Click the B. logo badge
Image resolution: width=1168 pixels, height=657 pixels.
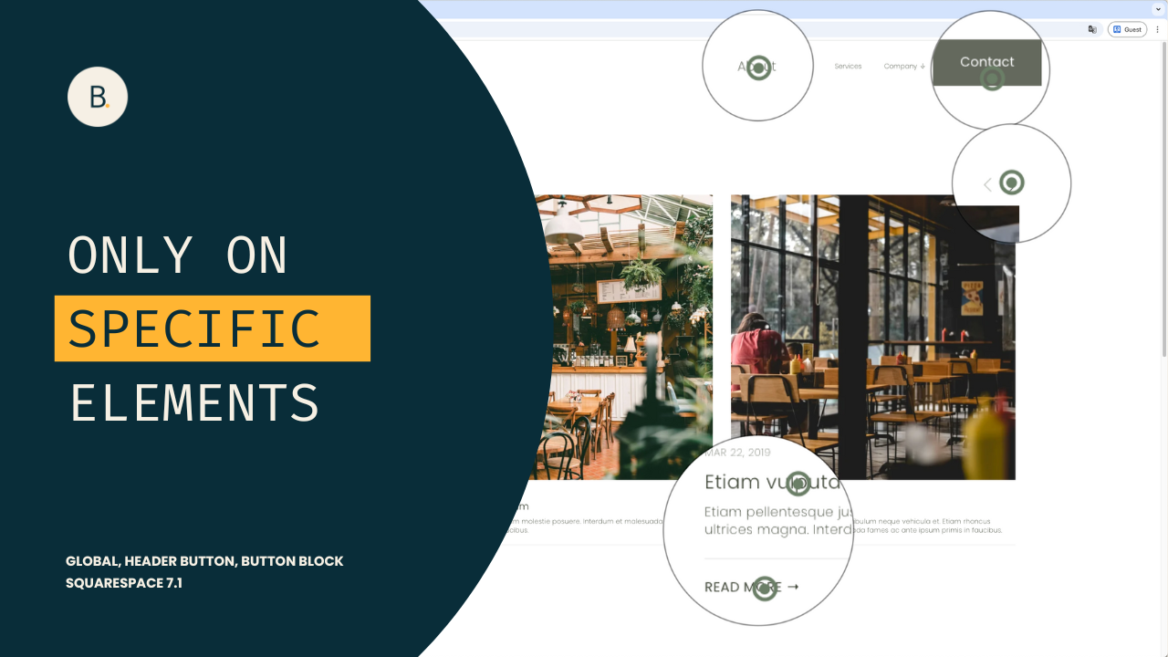(98, 97)
